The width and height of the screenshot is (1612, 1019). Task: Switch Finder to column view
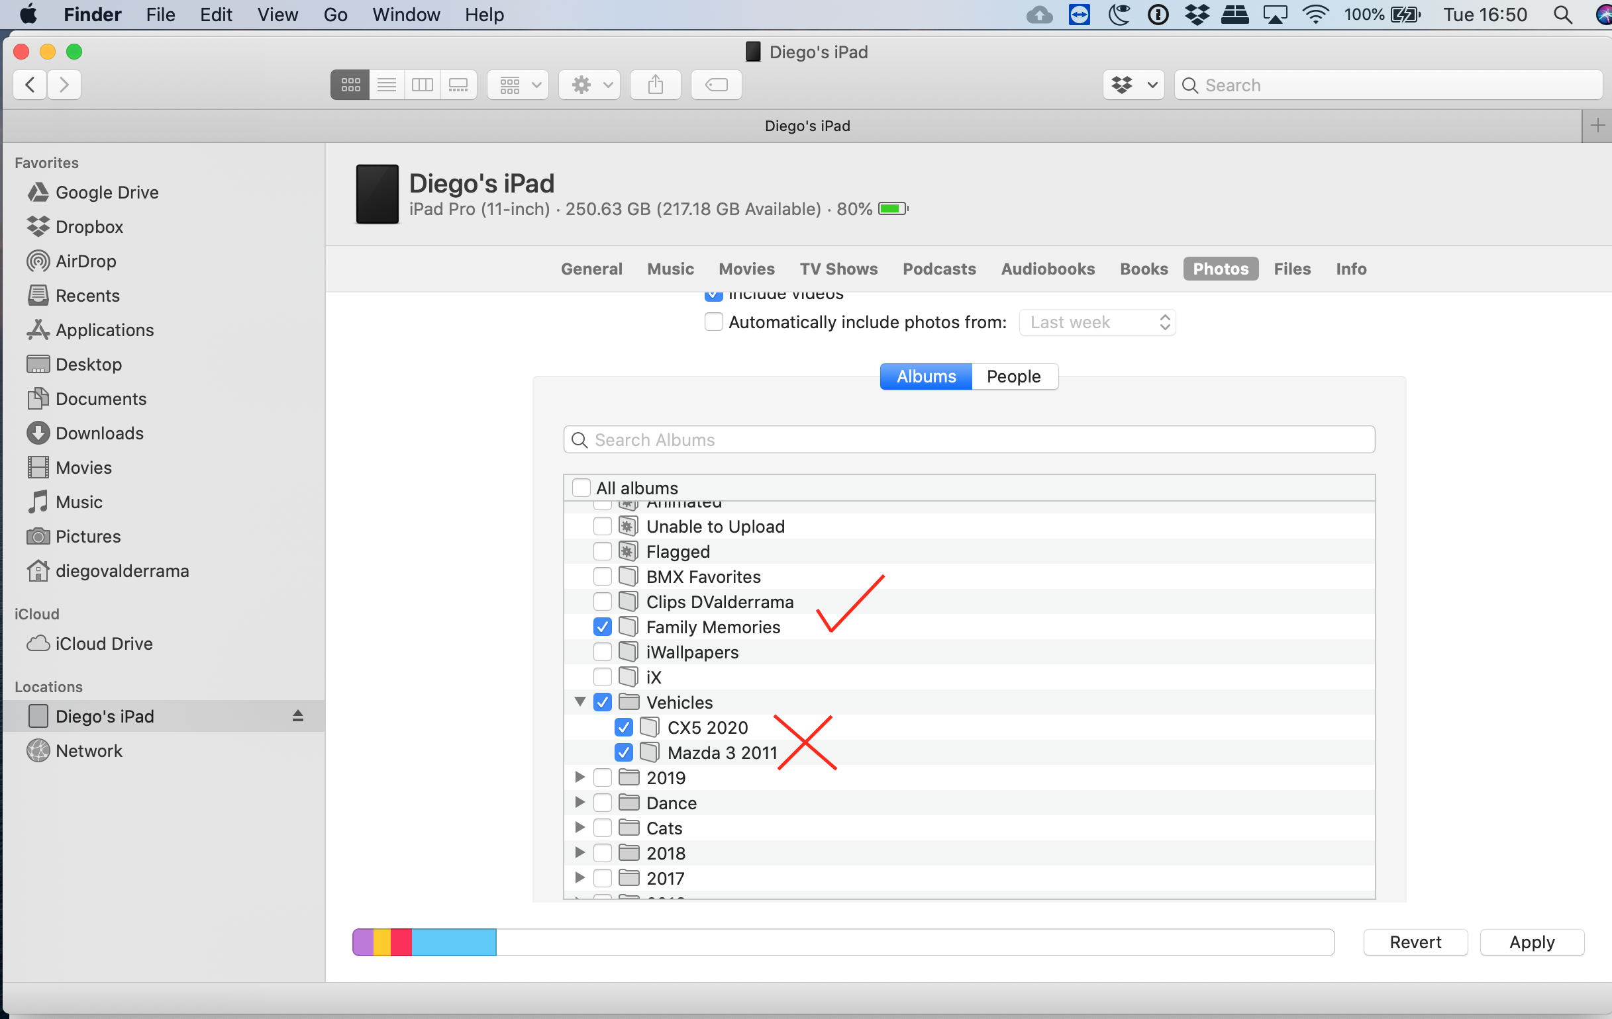tap(423, 85)
